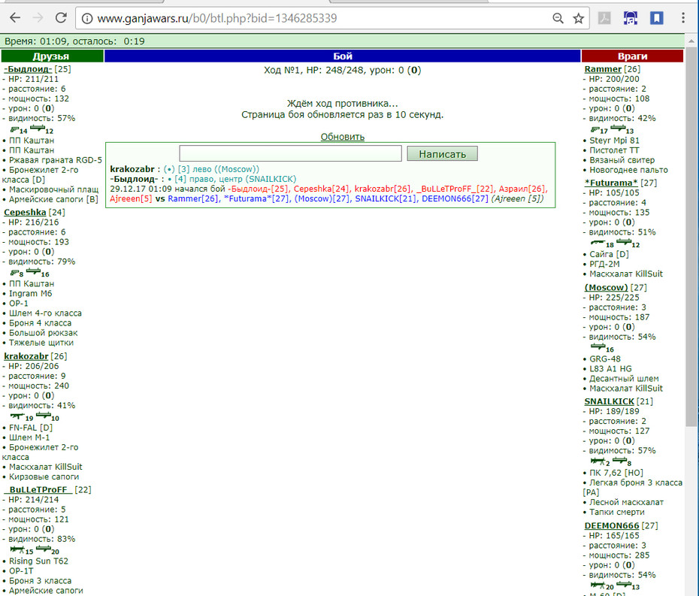Screen dimensions: 699x596
Task: Click GRG-48 item
Action: [605, 359]
